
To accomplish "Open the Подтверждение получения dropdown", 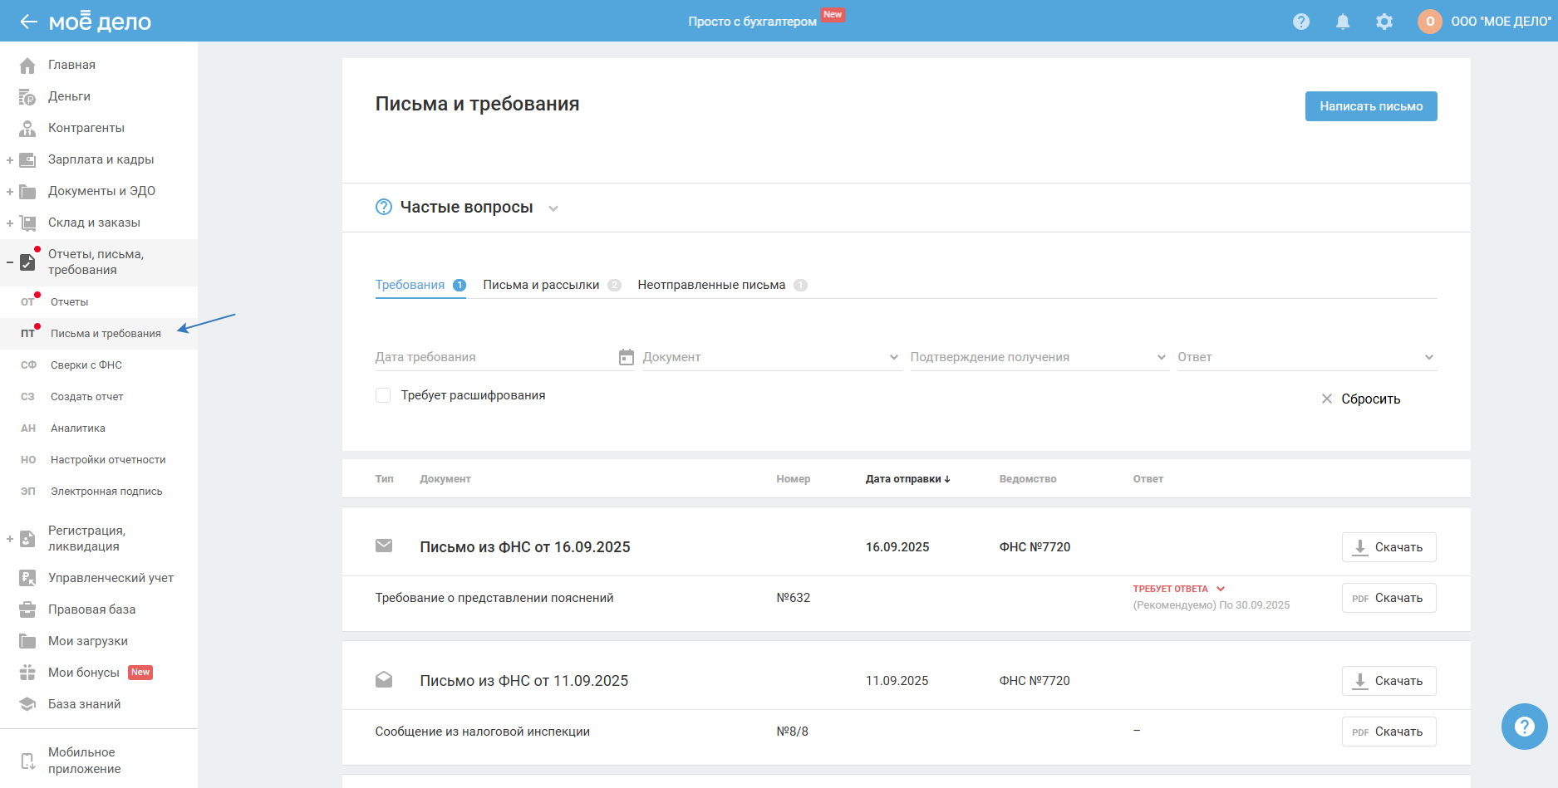I will (x=1039, y=357).
